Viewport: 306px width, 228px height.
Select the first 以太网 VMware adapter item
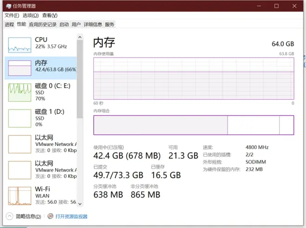[x=41, y=144]
